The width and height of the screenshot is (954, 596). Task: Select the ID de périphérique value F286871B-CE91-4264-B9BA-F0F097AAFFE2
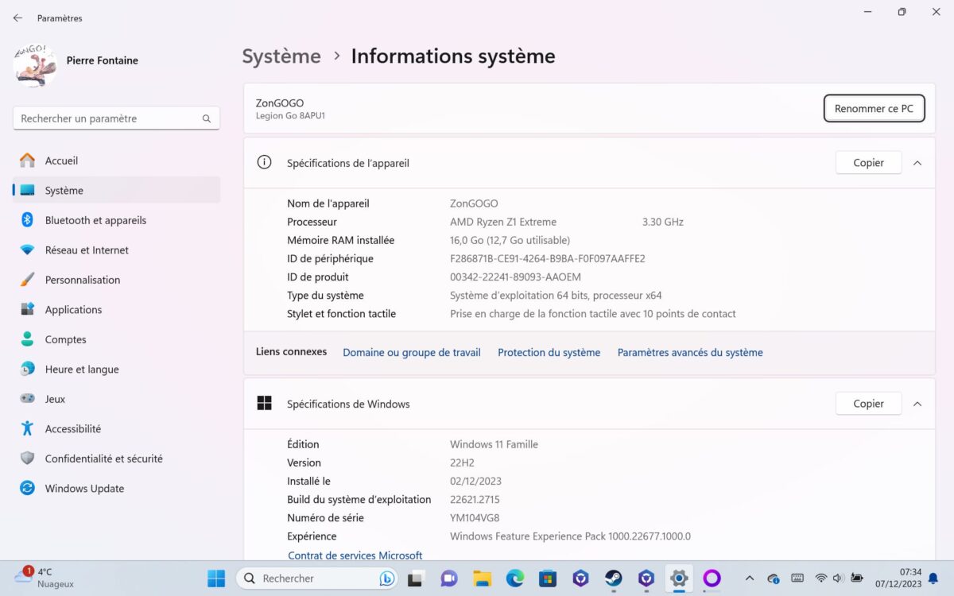548,259
